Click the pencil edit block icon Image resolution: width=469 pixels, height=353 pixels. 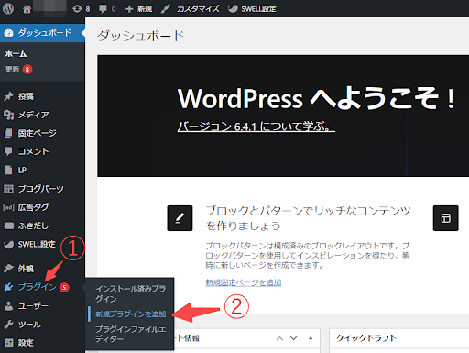(180, 218)
